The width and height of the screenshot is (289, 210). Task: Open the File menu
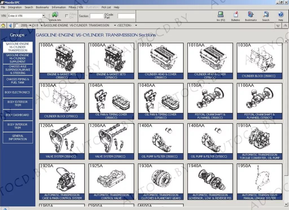click(x=3, y=7)
